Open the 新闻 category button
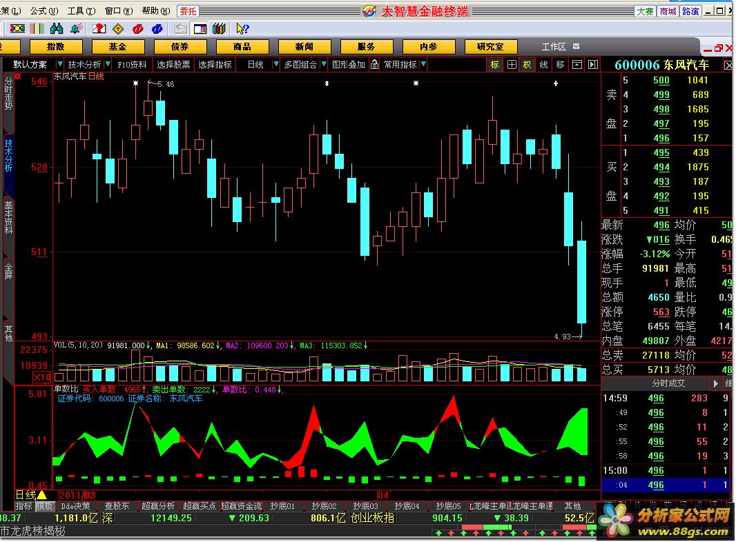 (x=304, y=46)
